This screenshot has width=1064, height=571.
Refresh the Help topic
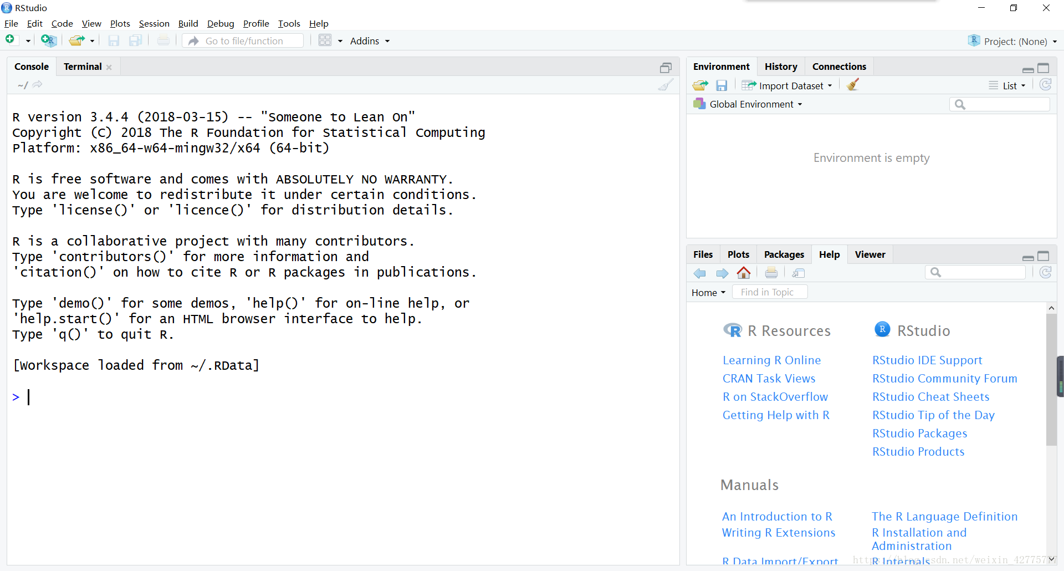click(x=1046, y=272)
